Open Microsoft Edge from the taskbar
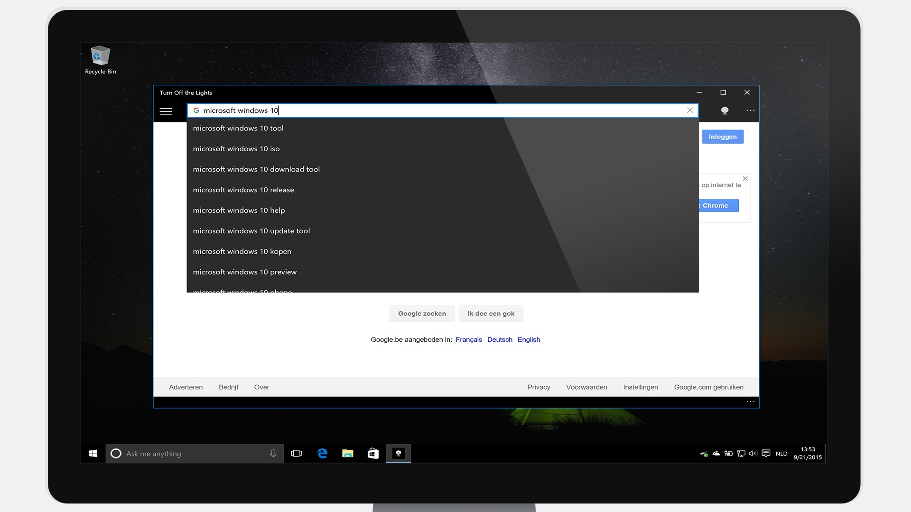Viewport: 911px width, 512px height. click(x=322, y=454)
